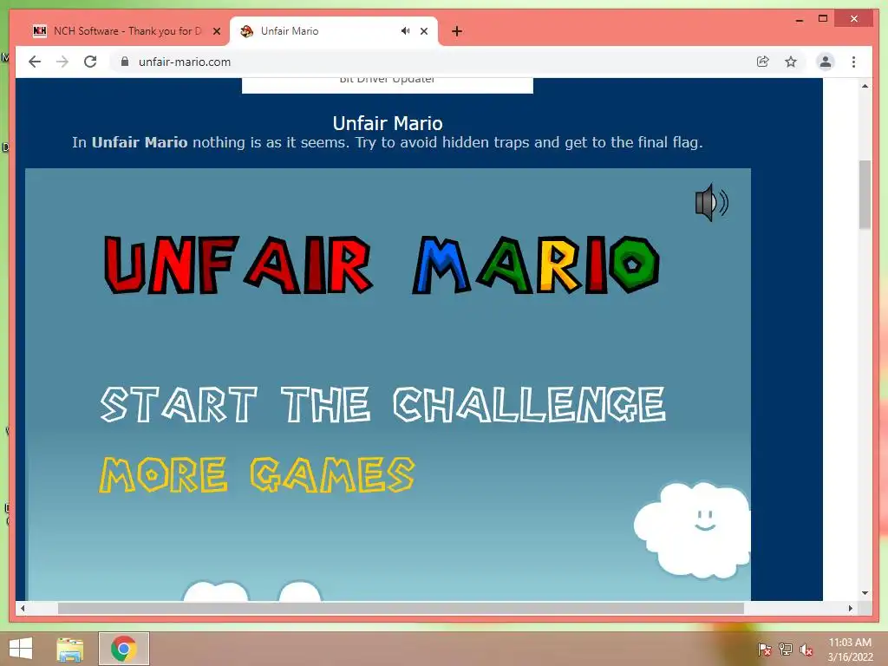Image resolution: width=888 pixels, height=666 pixels.
Task: Click the horizontal scrollbar thumb
Action: coord(401,608)
